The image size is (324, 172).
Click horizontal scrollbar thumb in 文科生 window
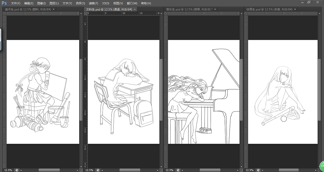pos(130,170)
